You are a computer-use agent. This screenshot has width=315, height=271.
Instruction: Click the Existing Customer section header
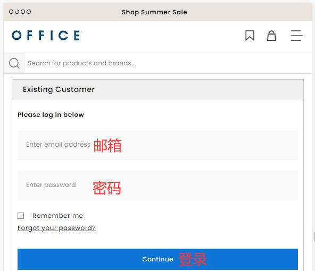(x=157, y=89)
